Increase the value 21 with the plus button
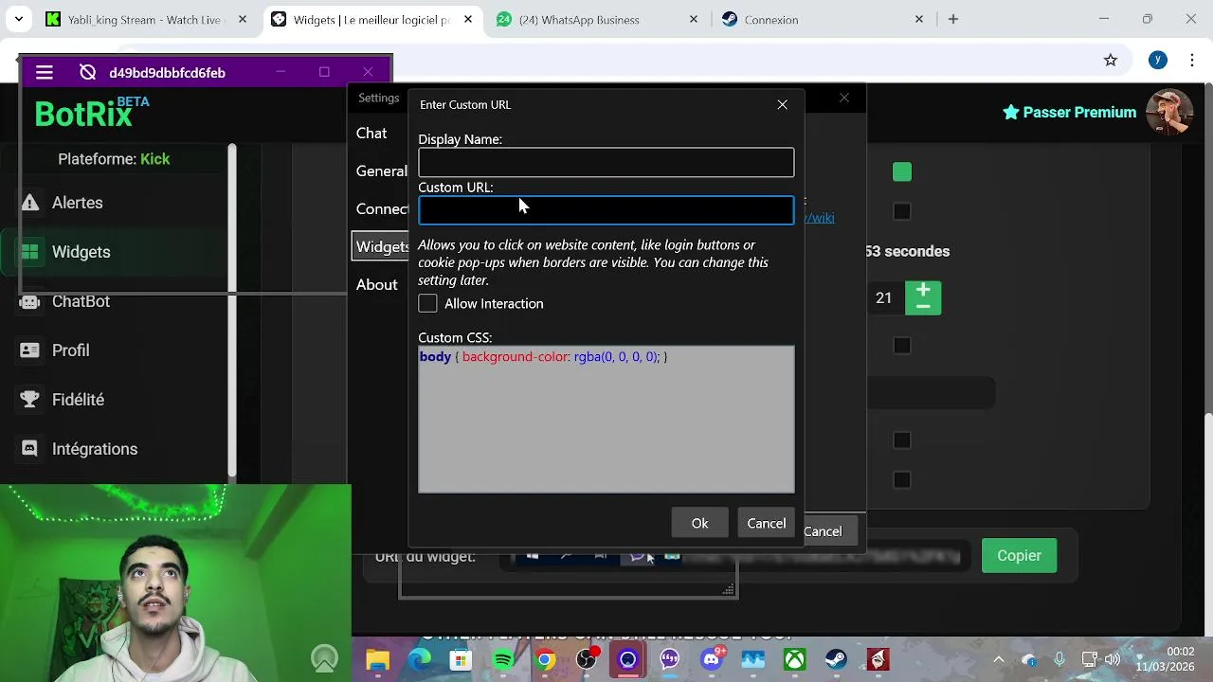Viewport: 1213px width, 682px height. click(923, 289)
